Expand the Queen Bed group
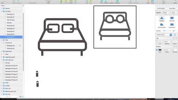This screenshot has height=100, width=178. 1,51
